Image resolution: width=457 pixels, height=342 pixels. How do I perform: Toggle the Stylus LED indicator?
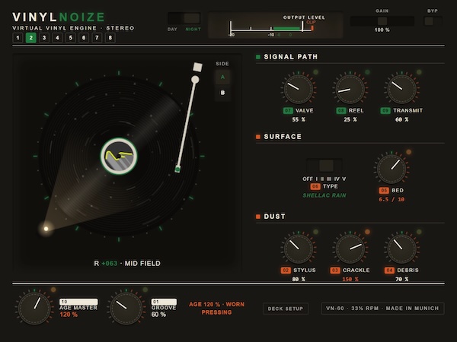315,232
